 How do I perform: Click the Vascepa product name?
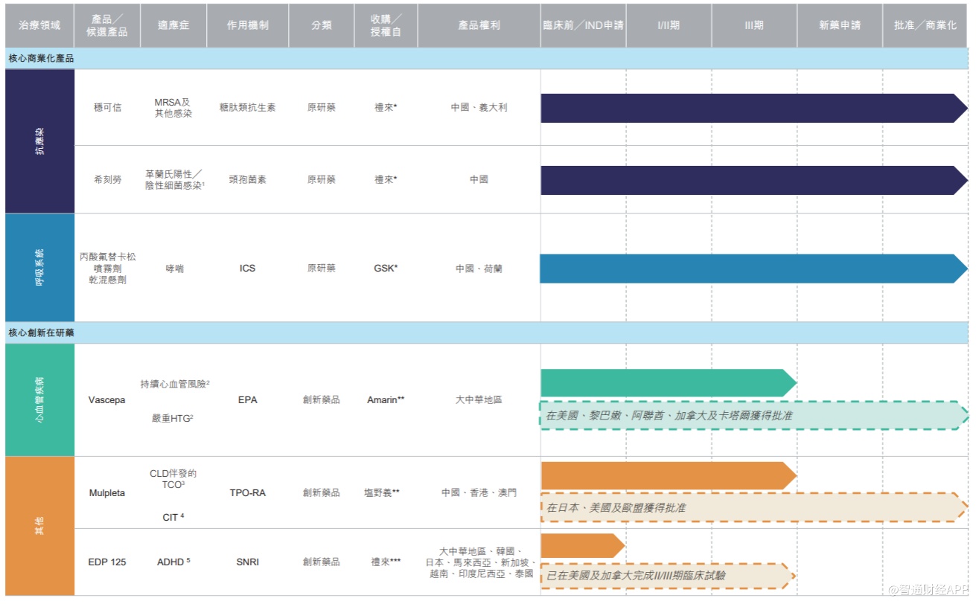point(107,400)
